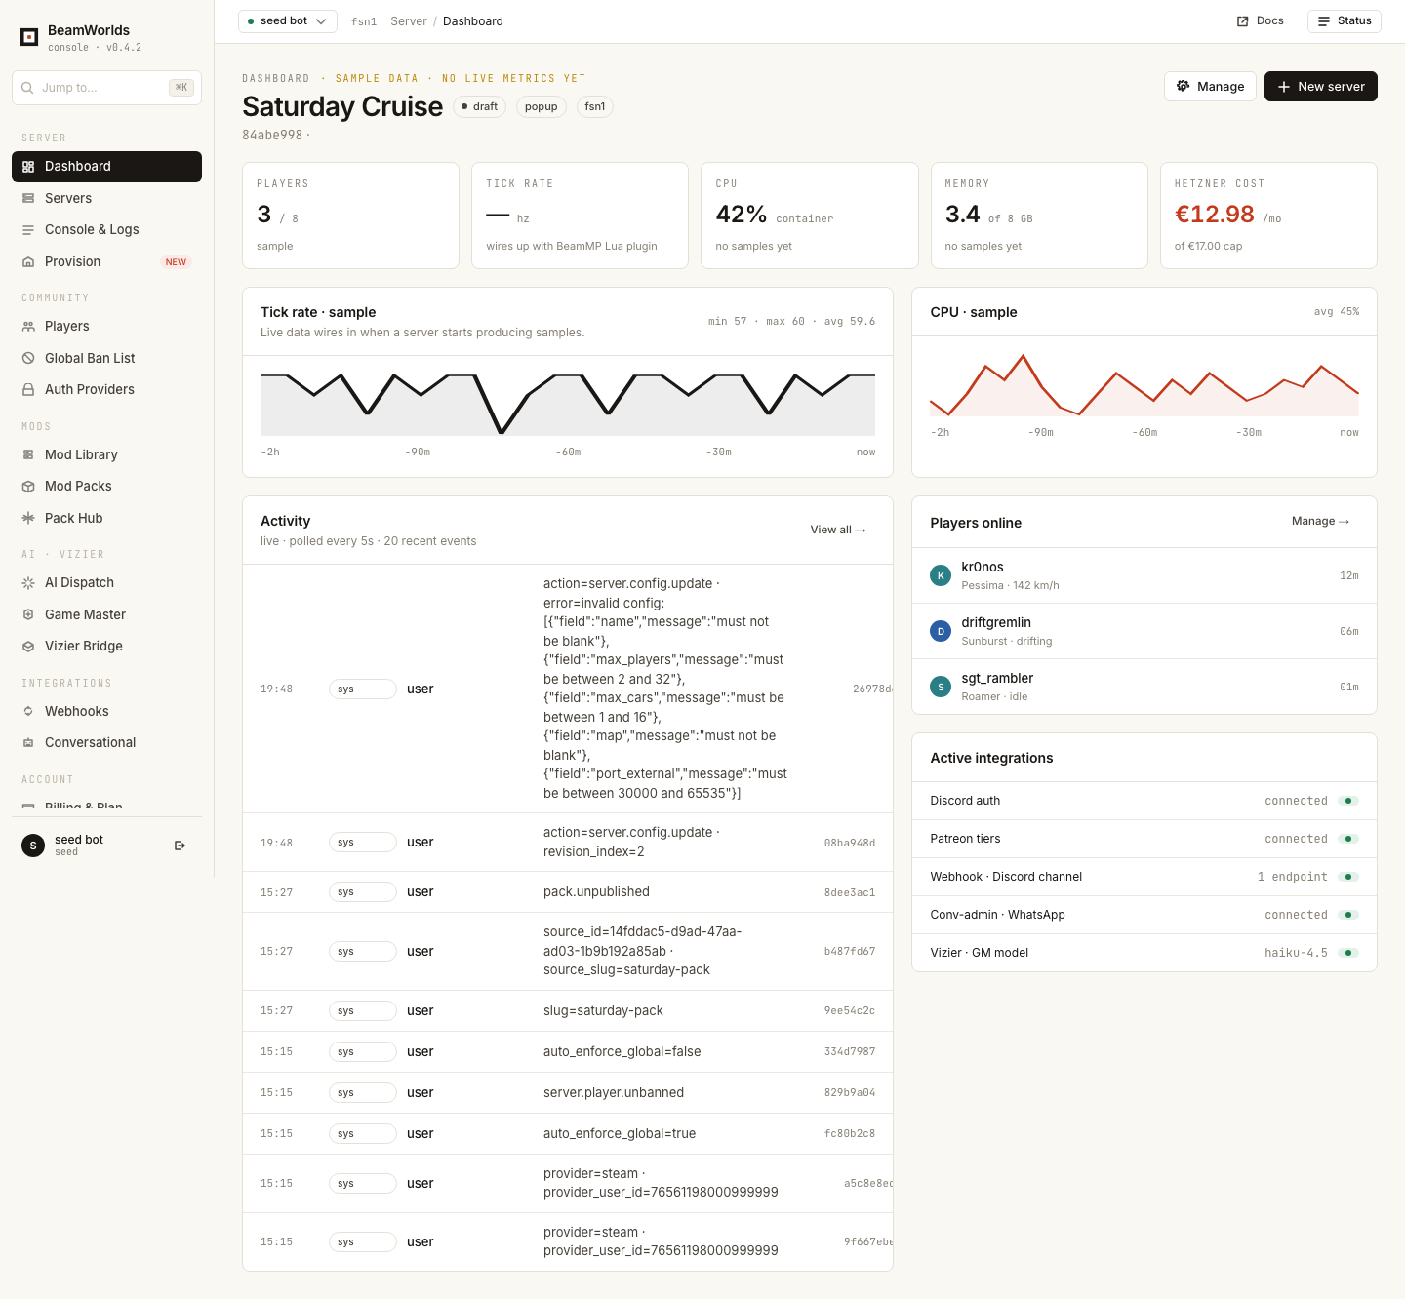This screenshot has width=1405, height=1299.
Task: Toggle the Discord auth integration switch
Action: [1348, 801]
